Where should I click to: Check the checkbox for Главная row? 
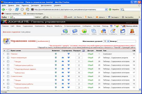pyautogui.click(x=8, y=54)
